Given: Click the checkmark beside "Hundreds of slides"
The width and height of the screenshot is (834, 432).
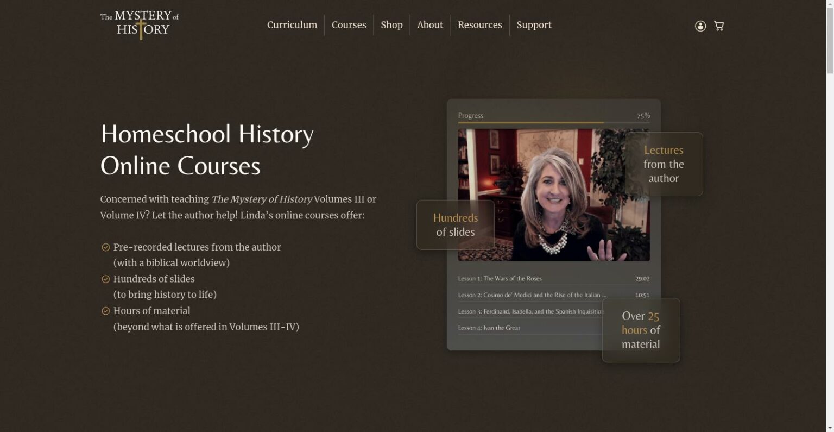Looking at the screenshot, I should coord(105,279).
